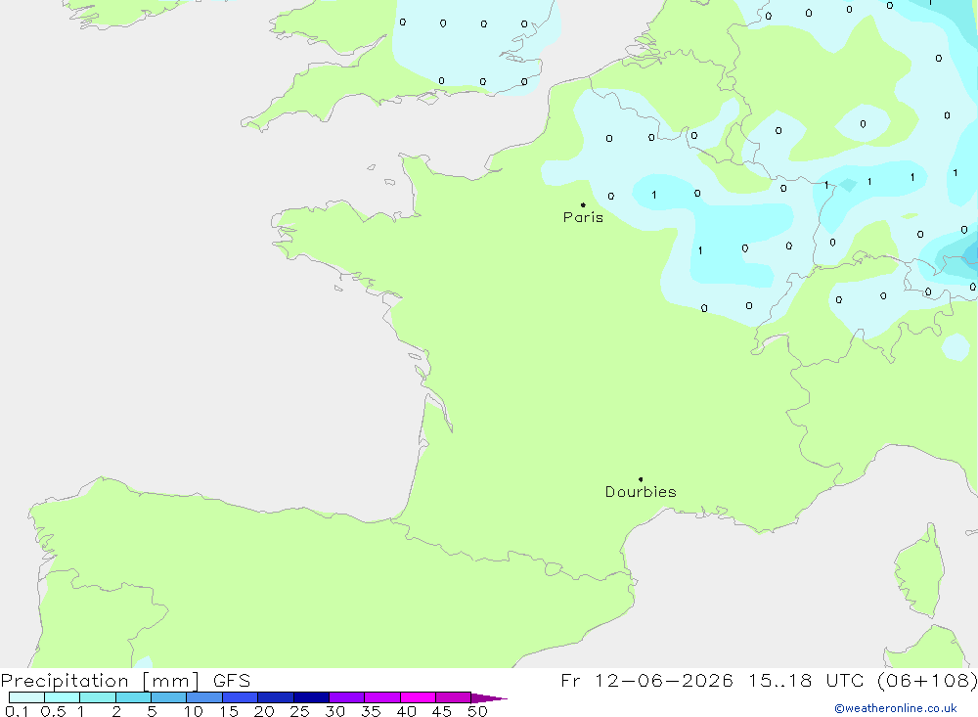The width and height of the screenshot is (978, 717).
Task: Select the 0.5–1 mm legend swatch
Action: point(63,697)
